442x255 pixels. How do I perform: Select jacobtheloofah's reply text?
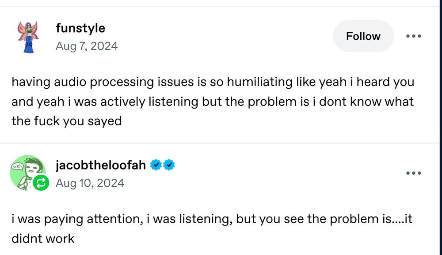click(x=212, y=228)
